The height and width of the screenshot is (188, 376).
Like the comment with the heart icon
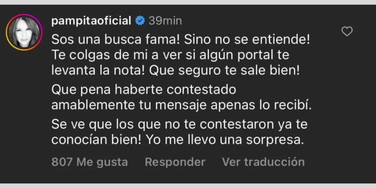click(x=347, y=31)
